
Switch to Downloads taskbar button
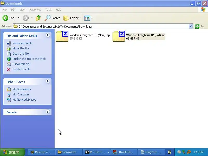point(68,152)
